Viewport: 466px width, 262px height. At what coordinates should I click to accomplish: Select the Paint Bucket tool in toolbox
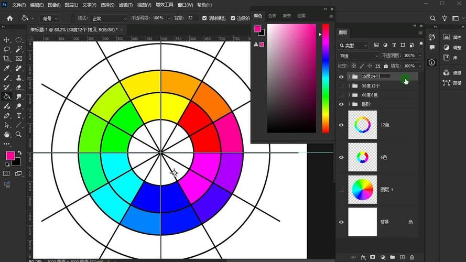(x=6, y=96)
